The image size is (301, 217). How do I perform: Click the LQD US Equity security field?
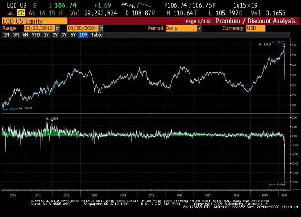click(x=34, y=22)
